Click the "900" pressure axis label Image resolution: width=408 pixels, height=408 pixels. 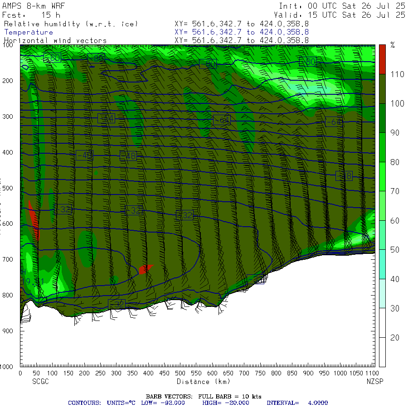tap(8, 331)
